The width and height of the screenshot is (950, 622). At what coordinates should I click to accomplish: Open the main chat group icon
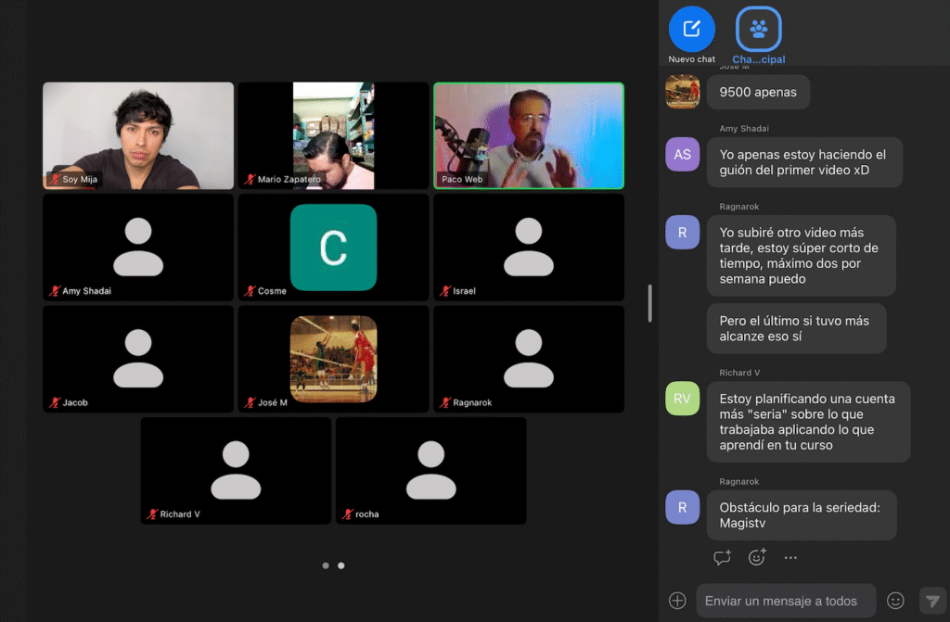758,29
